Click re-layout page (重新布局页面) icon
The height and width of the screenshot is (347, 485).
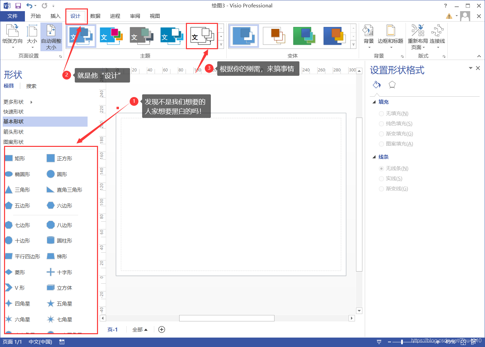[x=418, y=36]
